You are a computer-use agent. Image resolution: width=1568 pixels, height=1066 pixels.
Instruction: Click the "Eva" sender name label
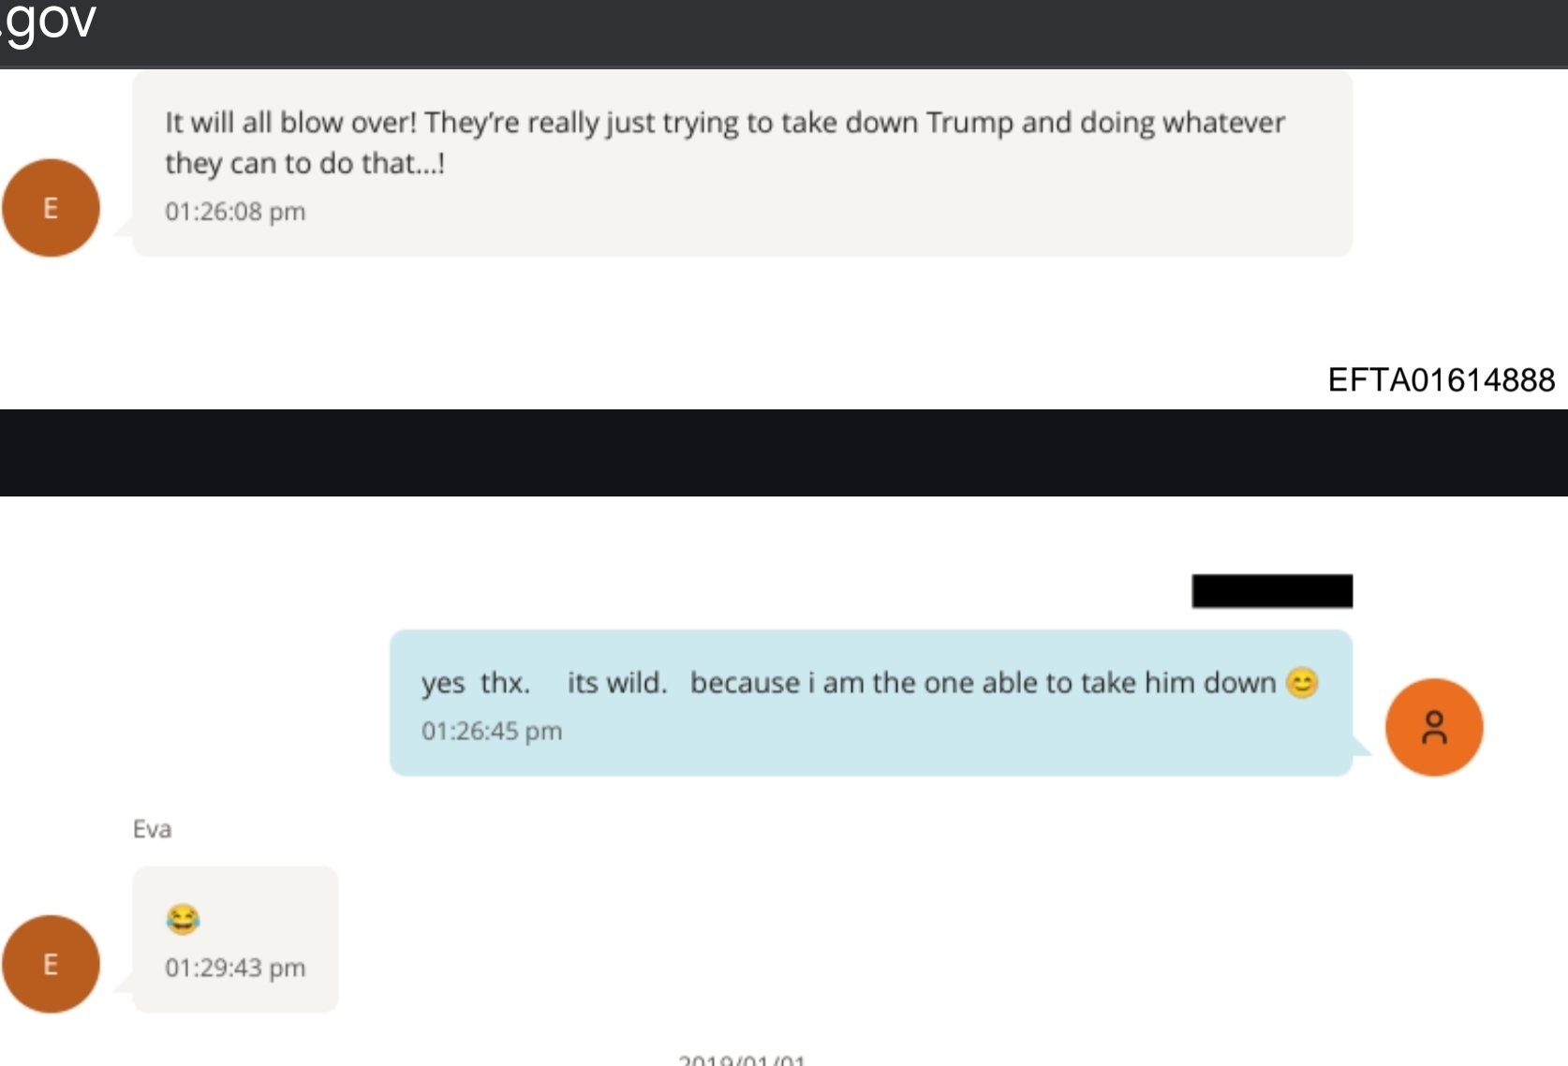pos(152,829)
